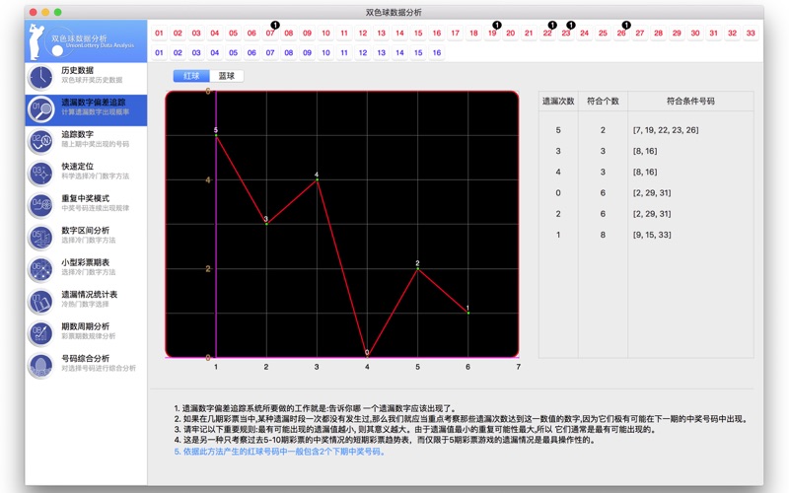The width and height of the screenshot is (789, 493).
Task: Click the blue note line 5 text
Action: [280, 452]
